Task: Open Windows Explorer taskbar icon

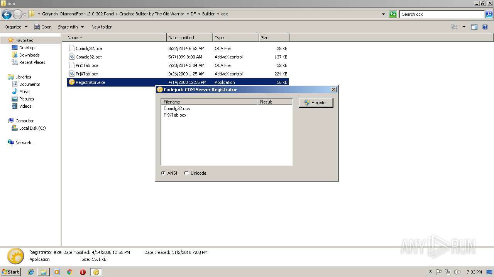Action: 44,272
